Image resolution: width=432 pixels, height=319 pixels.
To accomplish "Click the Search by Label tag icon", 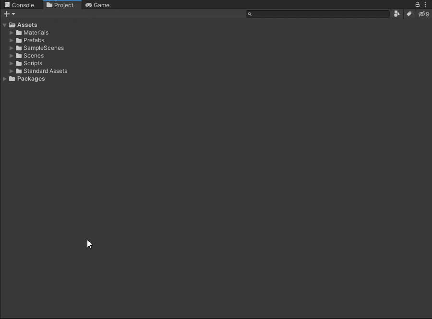I will [409, 14].
